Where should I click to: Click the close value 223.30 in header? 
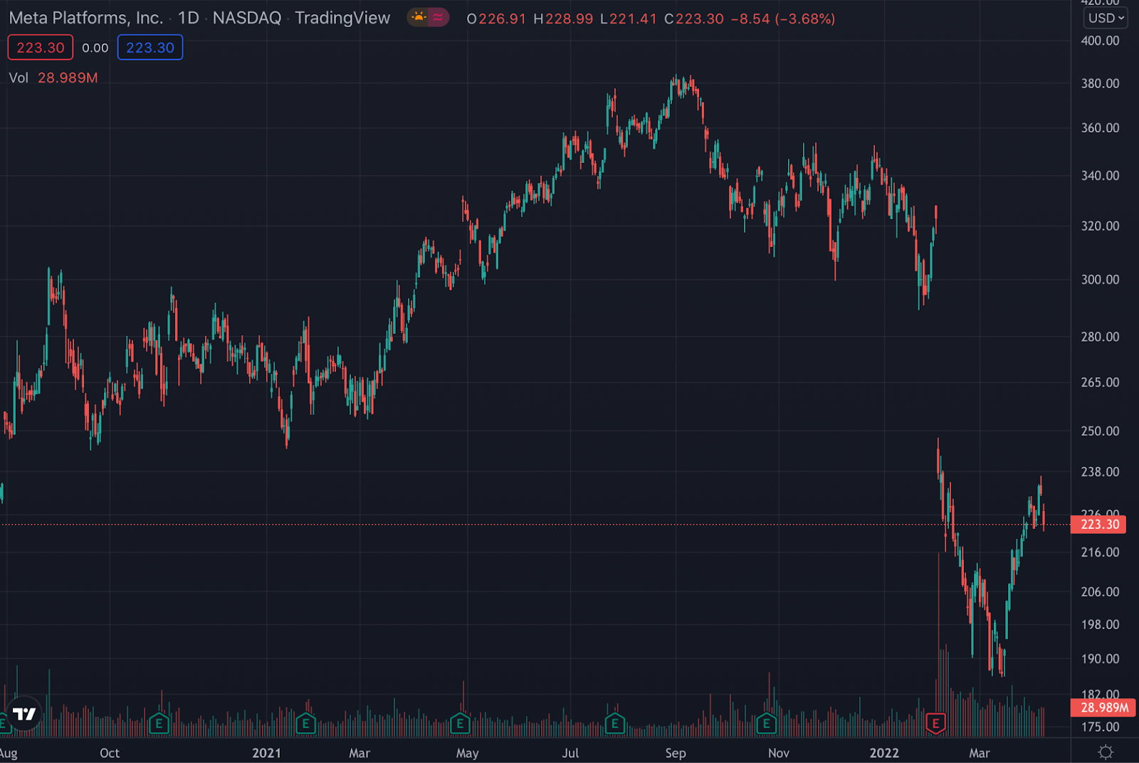(x=700, y=19)
